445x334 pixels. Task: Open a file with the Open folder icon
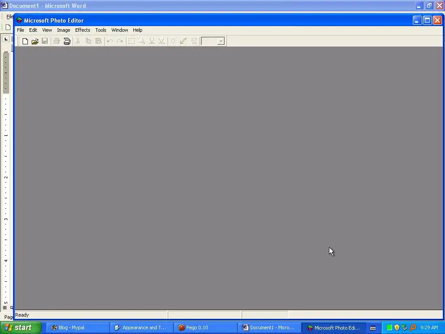coord(35,41)
